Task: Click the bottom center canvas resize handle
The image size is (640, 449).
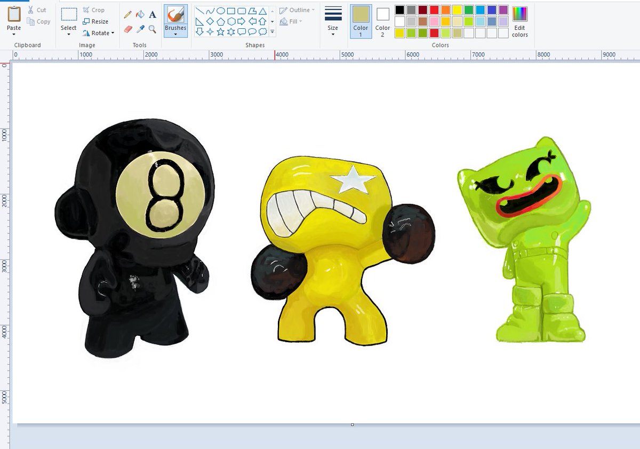Action: tap(352, 424)
